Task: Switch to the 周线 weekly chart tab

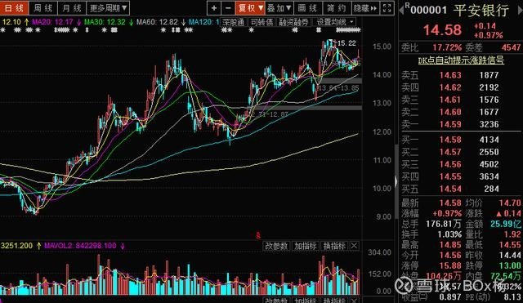Action: [x=43, y=7]
